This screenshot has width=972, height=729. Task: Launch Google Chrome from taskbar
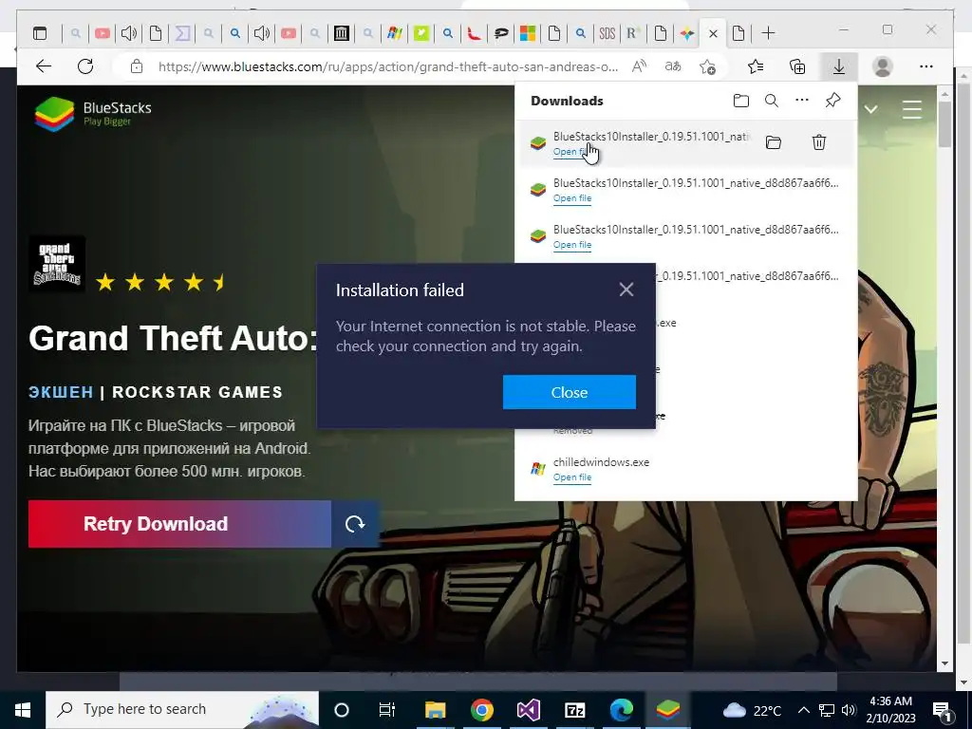(481, 710)
